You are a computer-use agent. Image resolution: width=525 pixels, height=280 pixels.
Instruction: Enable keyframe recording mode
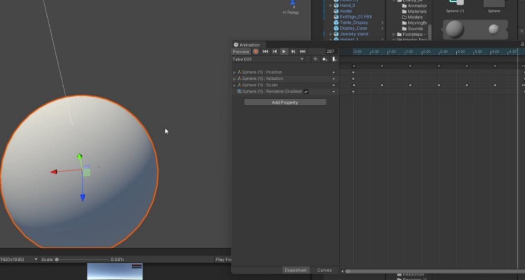coord(256,52)
